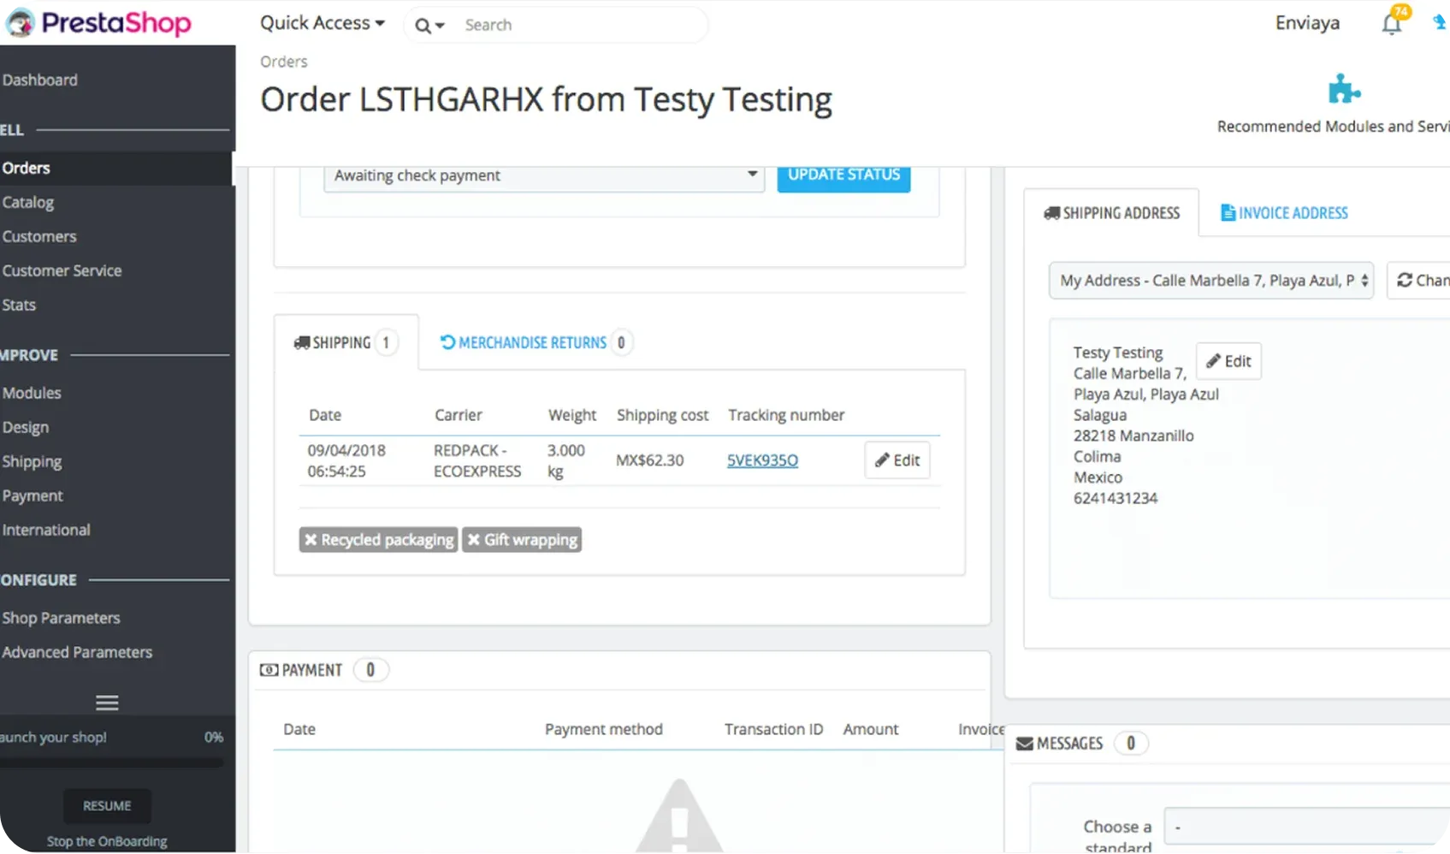Toggle the Recycled packaging badge
This screenshot has width=1450, height=854.
pos(378,540)
